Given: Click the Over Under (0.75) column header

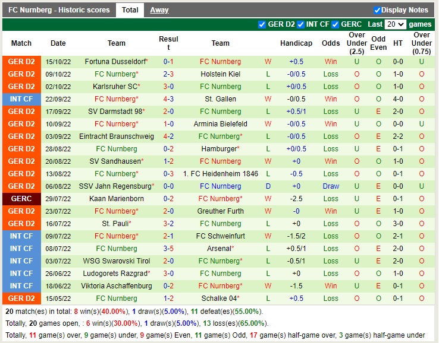Looking at the screenshot, I should tap(422, 43).
